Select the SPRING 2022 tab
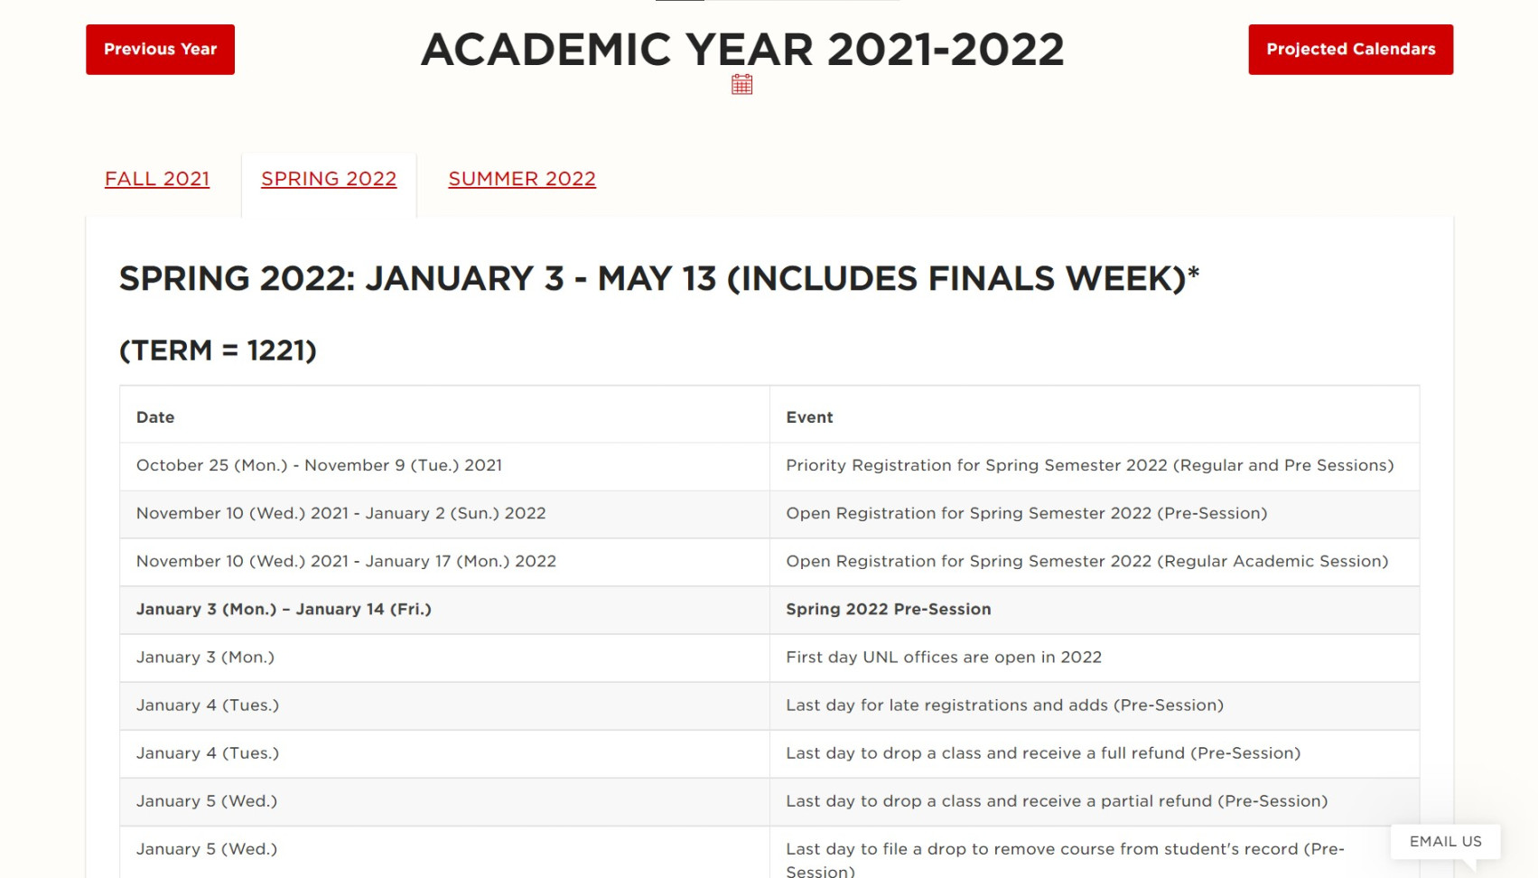Screen dimensions: 1538x878 point(329,178)
